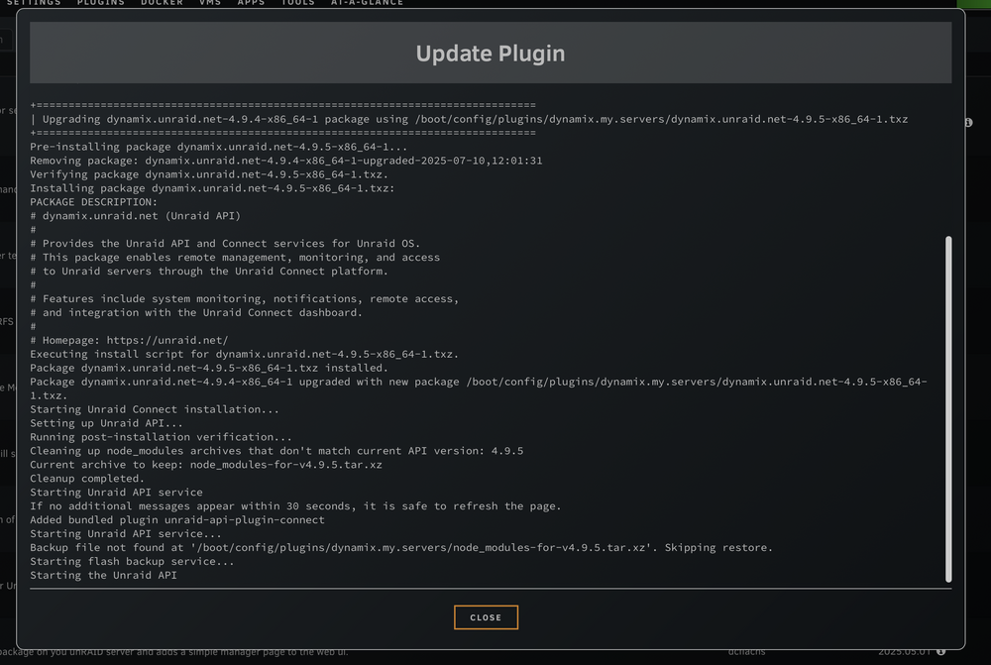Click 'Starting flash backup service...' line
Image resolution: width=991 pixels, height=665 pixels.
(x=132, y=562)
